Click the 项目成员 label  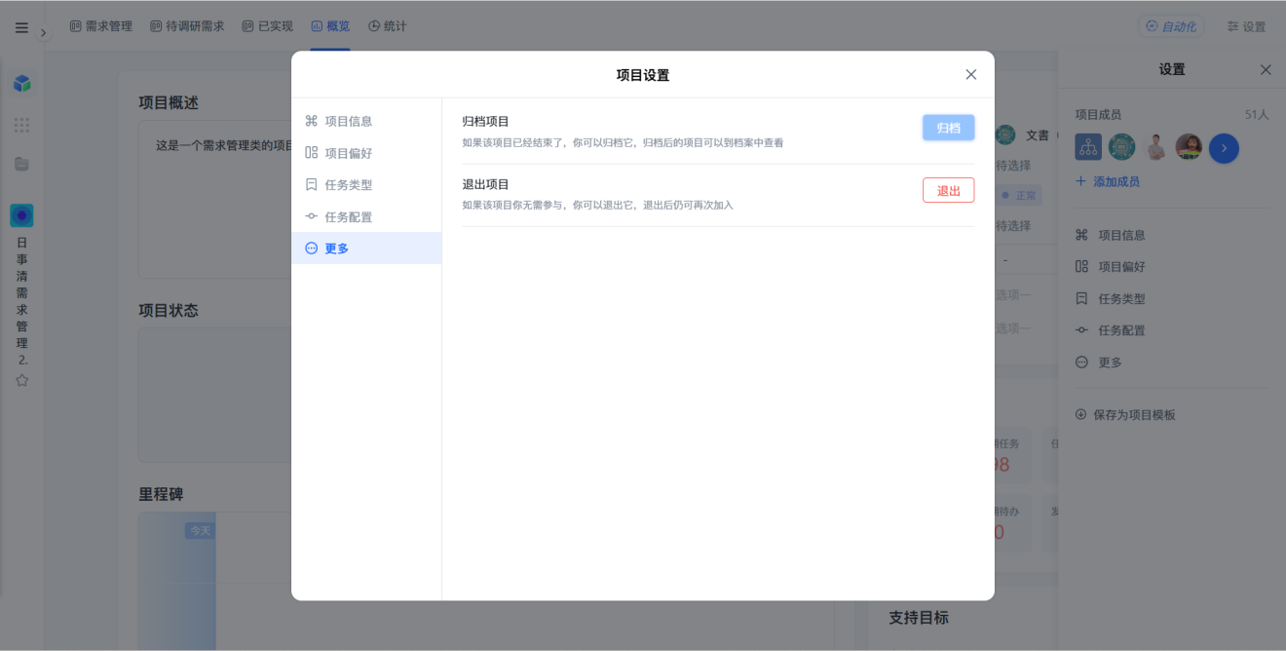click(1098, 114)
